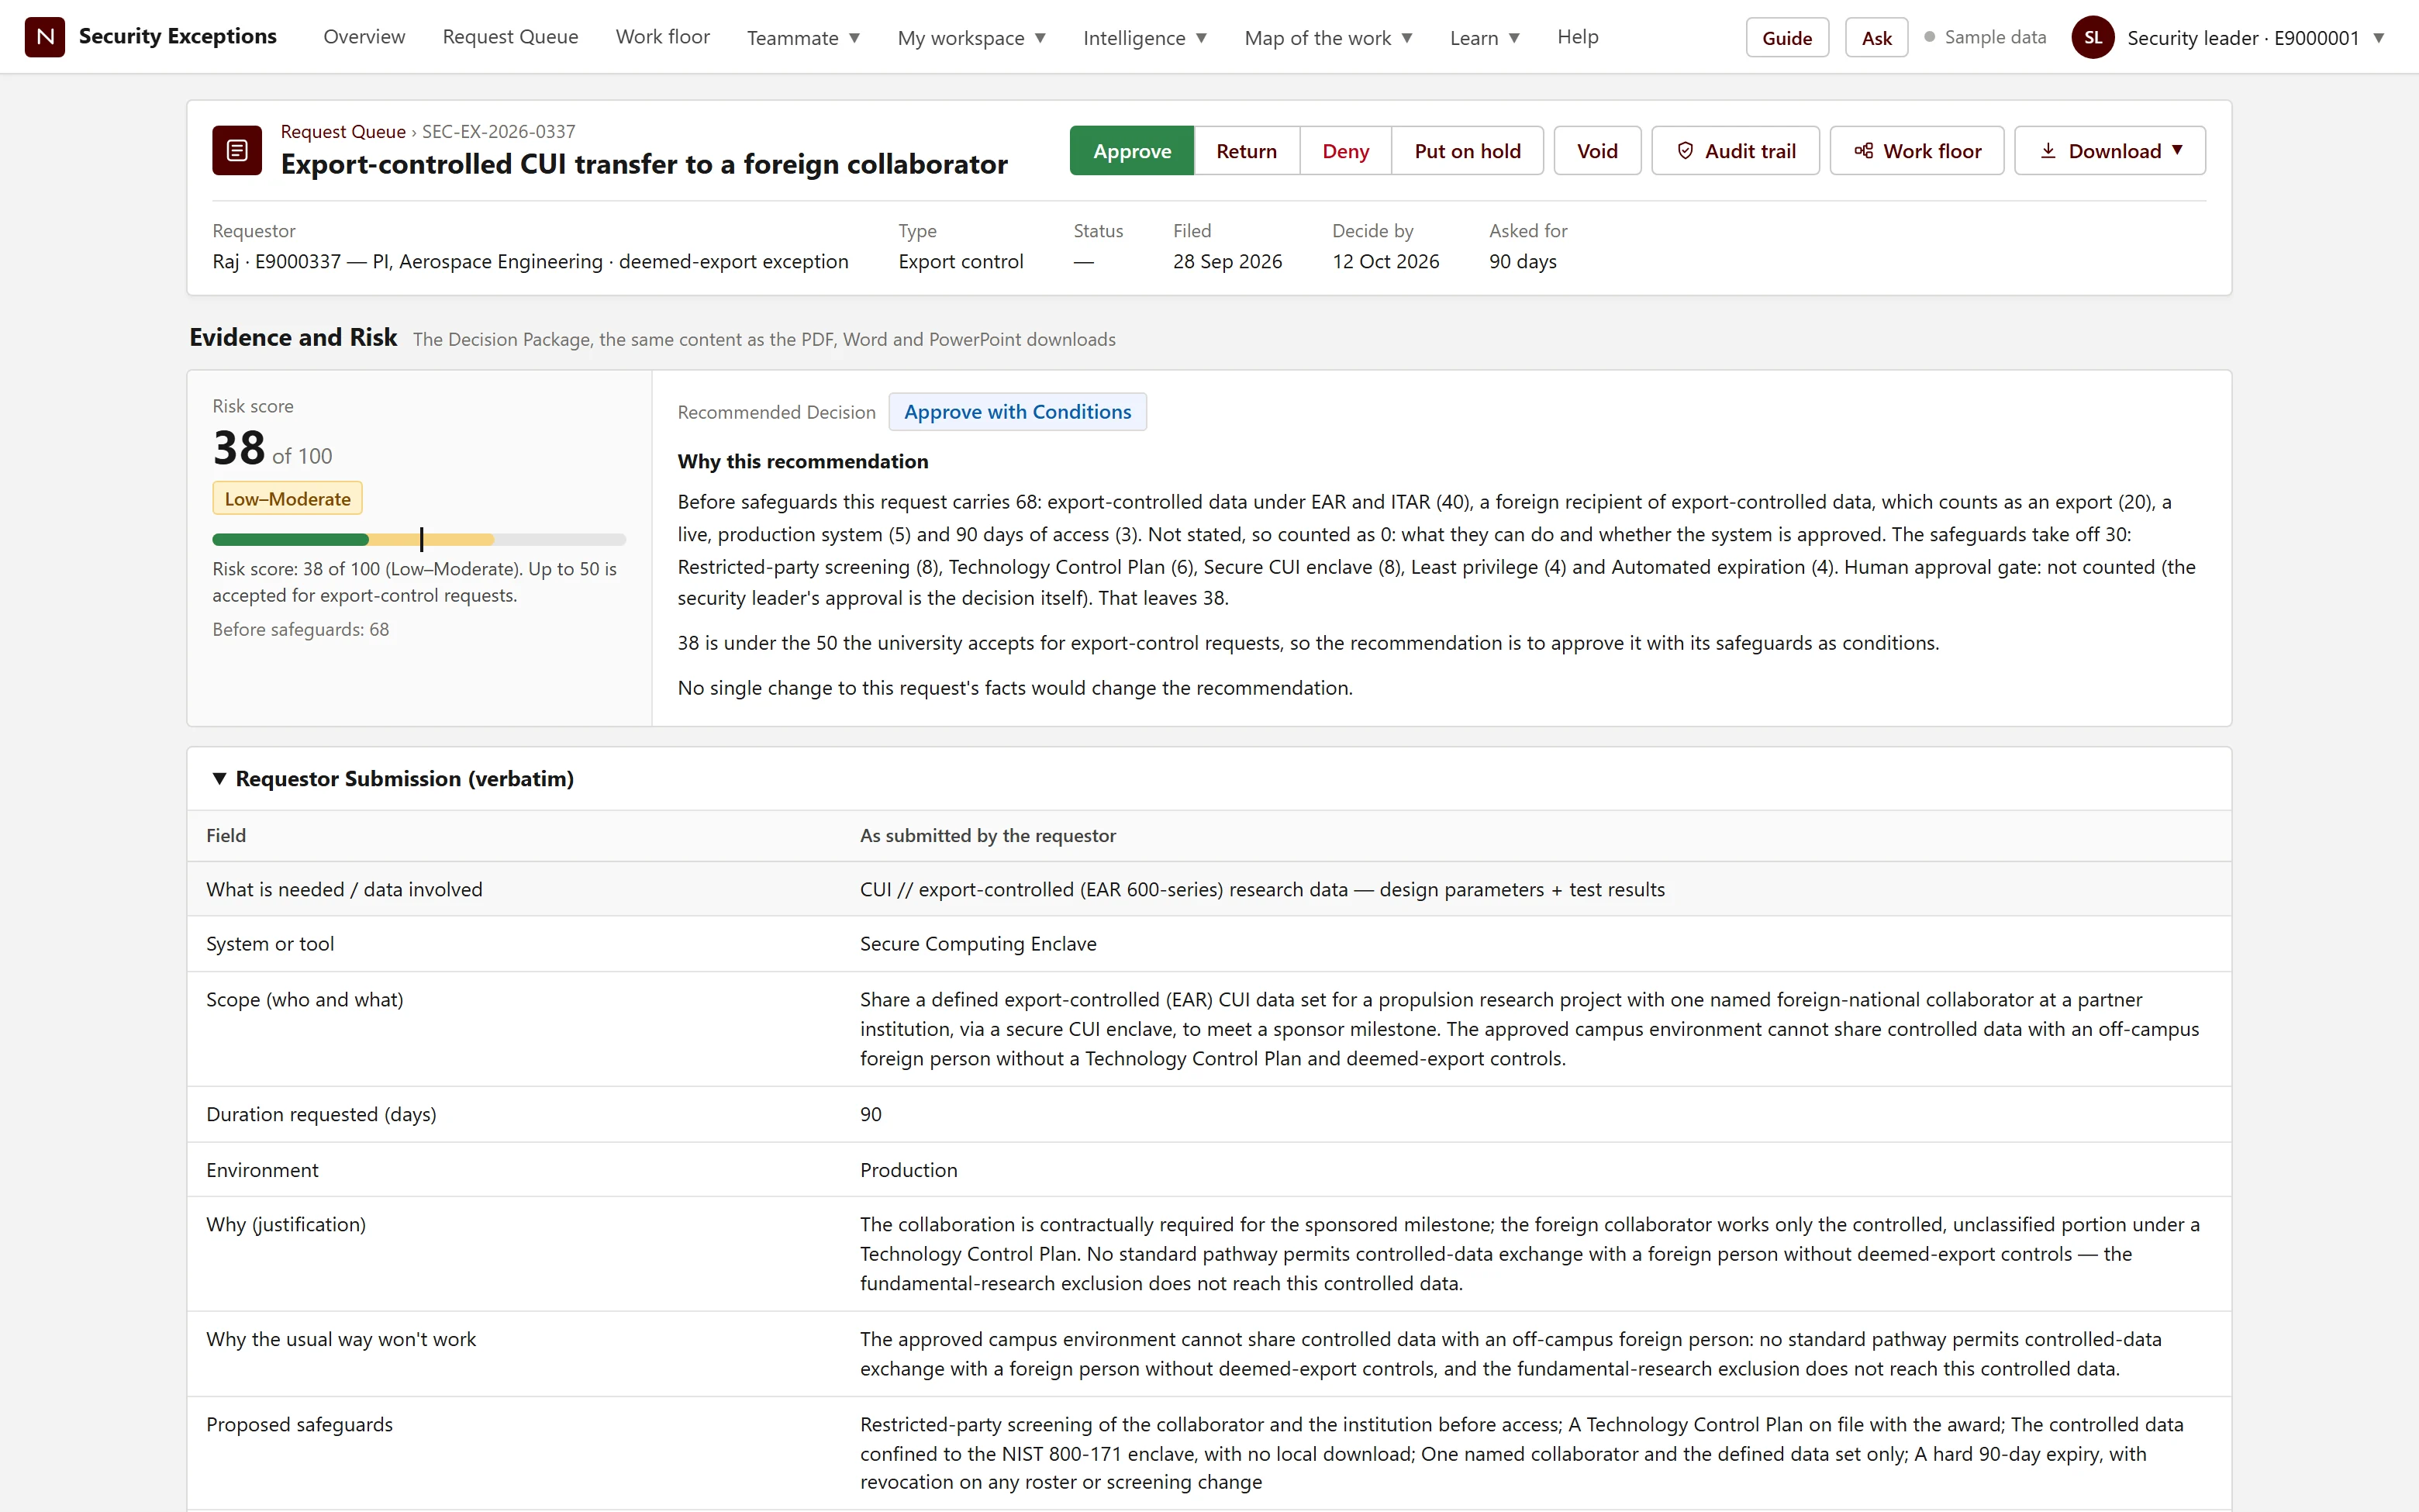The height and width of the screenshot is (1512, 2419).
Task: Click the Deny button
Action: tap(1345, 151)
